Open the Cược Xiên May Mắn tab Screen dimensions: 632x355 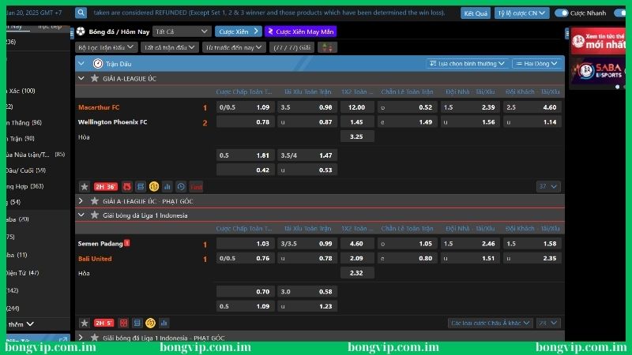pos(300,32)
